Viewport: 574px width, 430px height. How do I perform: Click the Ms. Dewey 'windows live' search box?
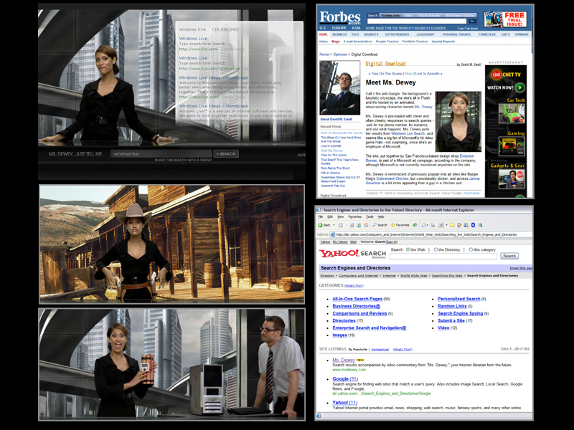[161, 154]
